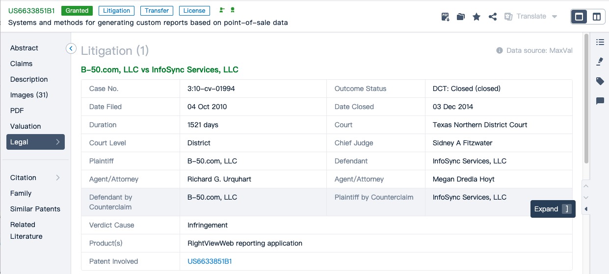The width and height of the screenshot is (609, 274).
Task: Open the Claims section
Action: (x=21, y=64)
